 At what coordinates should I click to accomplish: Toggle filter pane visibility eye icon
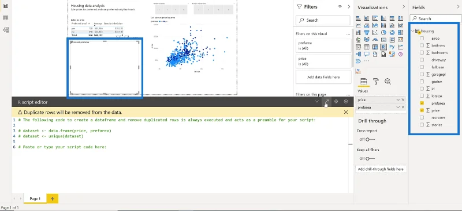340,6
